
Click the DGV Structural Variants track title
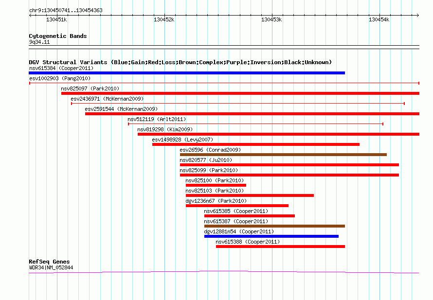(x=180, y=62)
